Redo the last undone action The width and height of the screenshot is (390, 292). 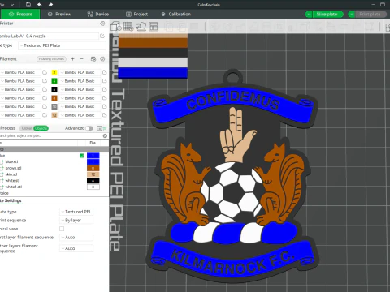coord(50,4)
